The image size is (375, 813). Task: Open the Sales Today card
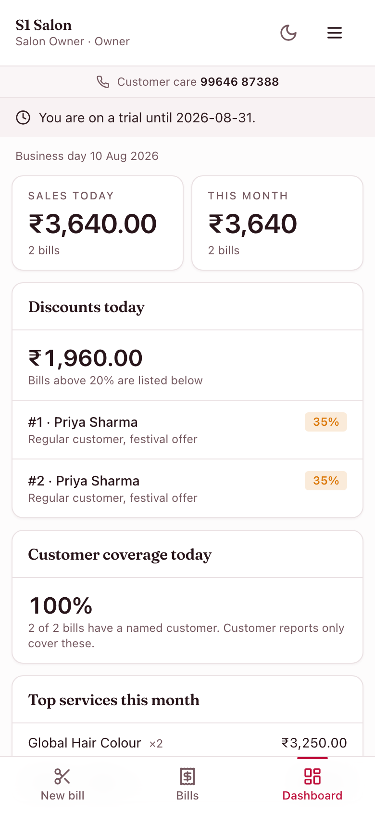pos(98,223)
